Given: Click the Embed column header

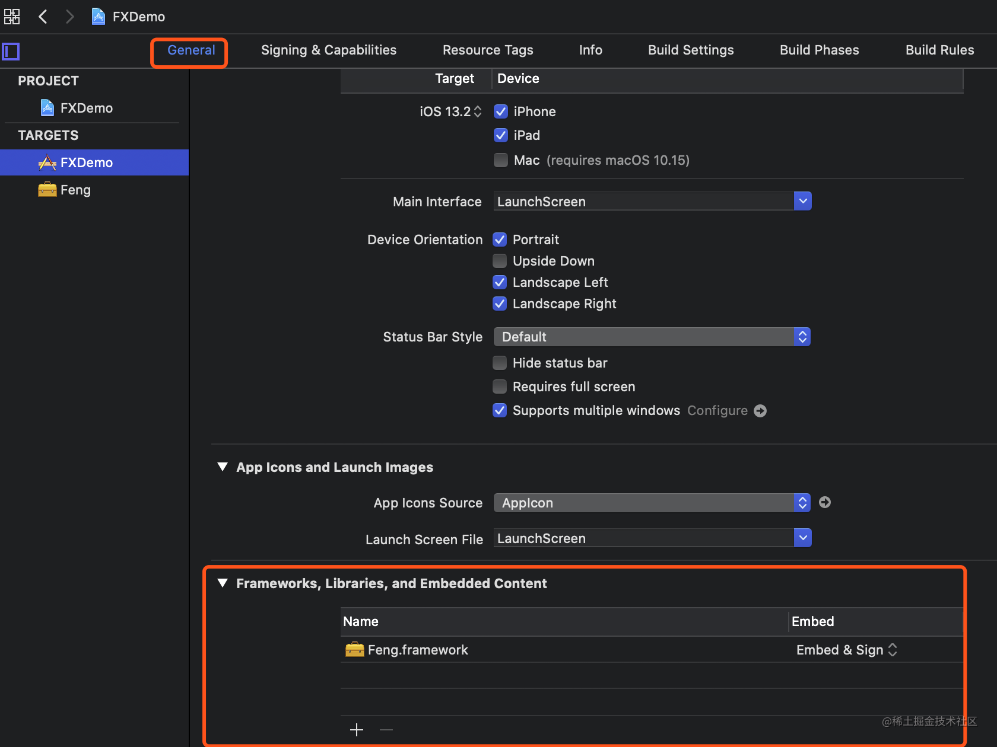Looking at the screenshot, I should (876, 621).
